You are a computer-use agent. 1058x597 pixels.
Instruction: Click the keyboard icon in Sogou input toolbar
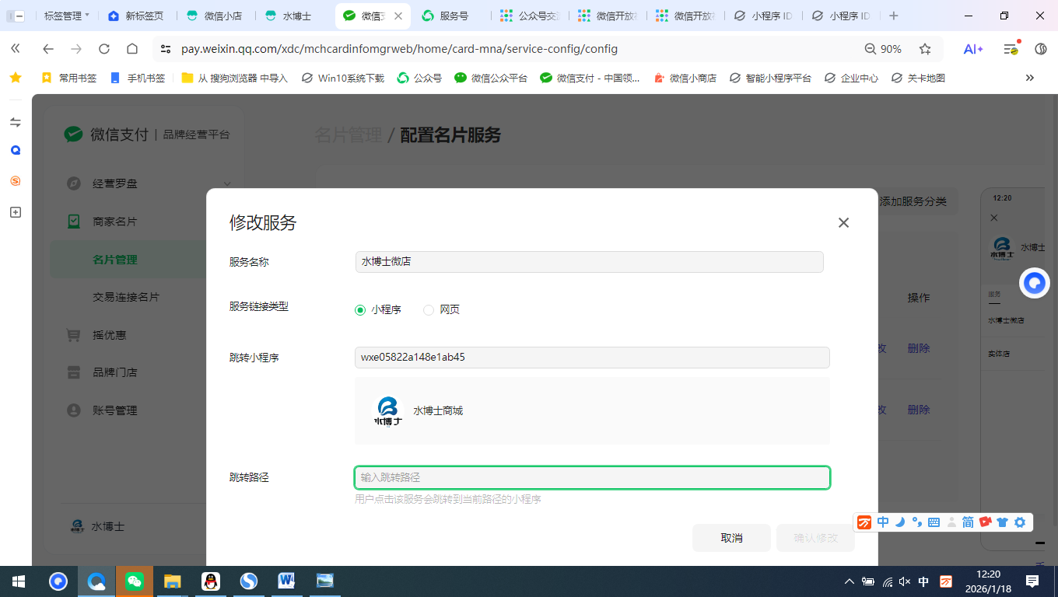click(x=934, y=522)
